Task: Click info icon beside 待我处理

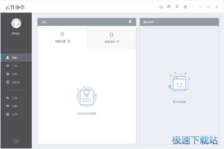Action: (x=69, y=41)
